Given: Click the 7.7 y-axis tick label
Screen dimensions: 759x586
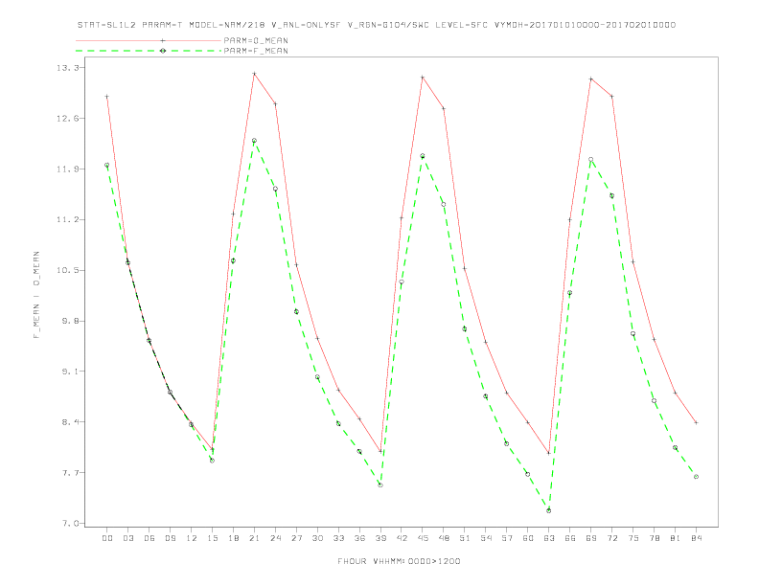Looking at the screenshot, I should point(69,473).
